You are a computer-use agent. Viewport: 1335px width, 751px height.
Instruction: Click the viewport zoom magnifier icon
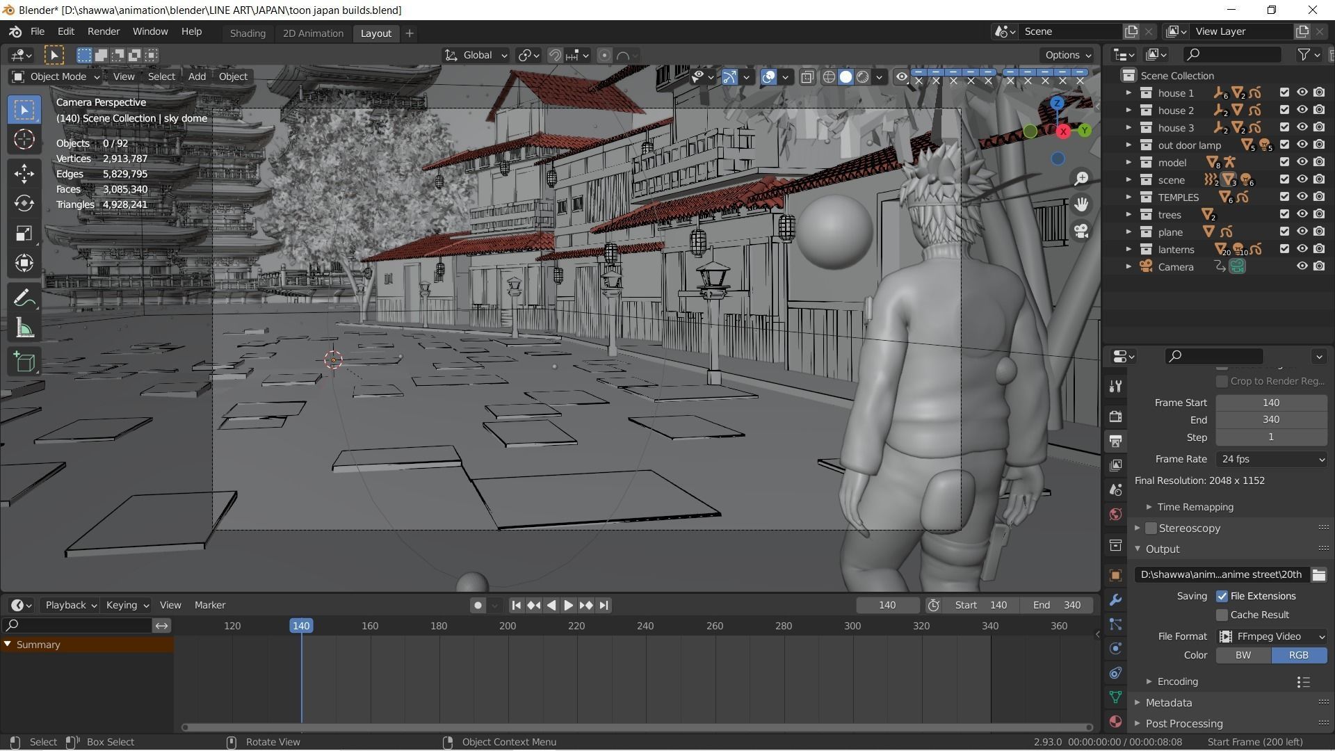pyautogui.click(x=1081, y=179)
